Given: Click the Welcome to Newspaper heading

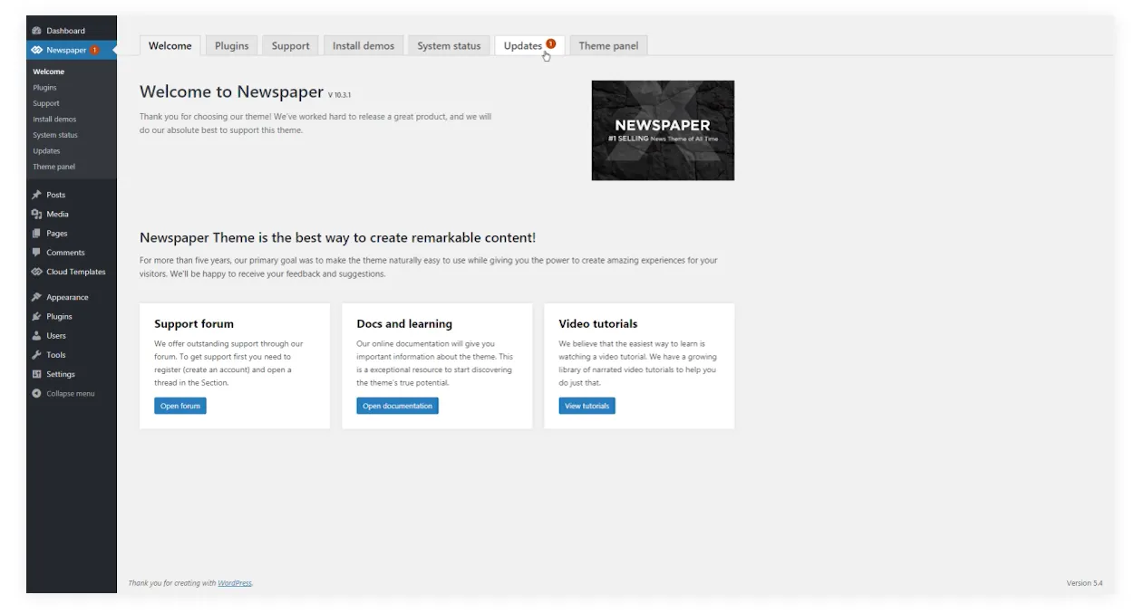Looking at the screenshot, I should click(231, 91).
